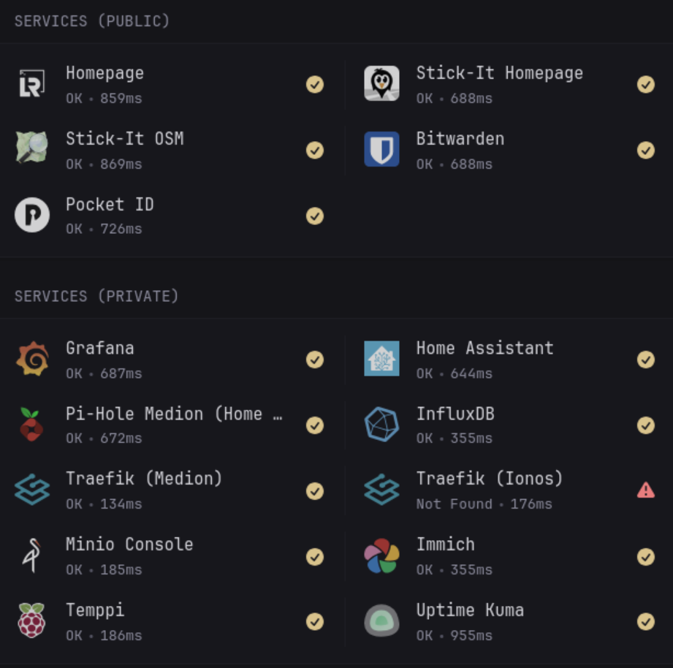Open the Stick-It Homepage link
This screenshot has width=673, height=668.
pos(499,73)
